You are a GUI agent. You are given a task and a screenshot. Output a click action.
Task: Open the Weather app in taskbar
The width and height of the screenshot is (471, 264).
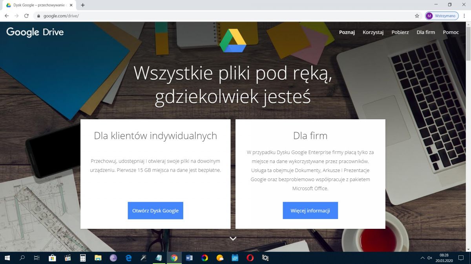click(220, 258)
